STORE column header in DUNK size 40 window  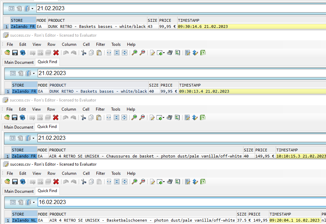click(24, 85)
